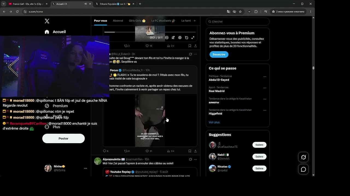This screenshot has width=350, height=196.
Task: Open the Accueil home page
Action: pyautogui.click(x=55, y=32)
